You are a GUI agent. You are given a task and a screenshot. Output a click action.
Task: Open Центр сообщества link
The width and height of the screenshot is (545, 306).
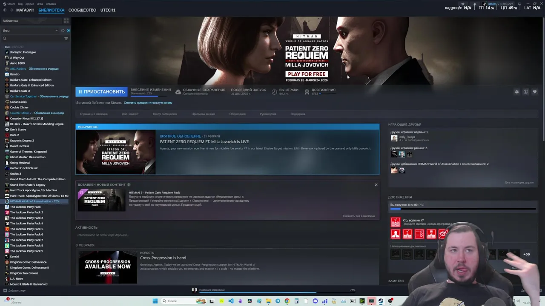coord(165,114)
